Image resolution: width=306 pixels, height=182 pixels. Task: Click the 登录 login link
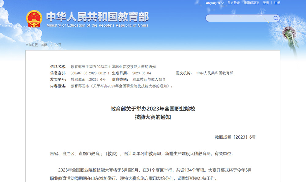click(266, 3)
